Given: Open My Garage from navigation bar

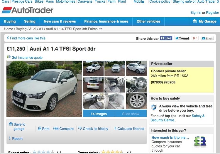Looking at the screenshot, I should pyautogui.click(x=204, y=21).
